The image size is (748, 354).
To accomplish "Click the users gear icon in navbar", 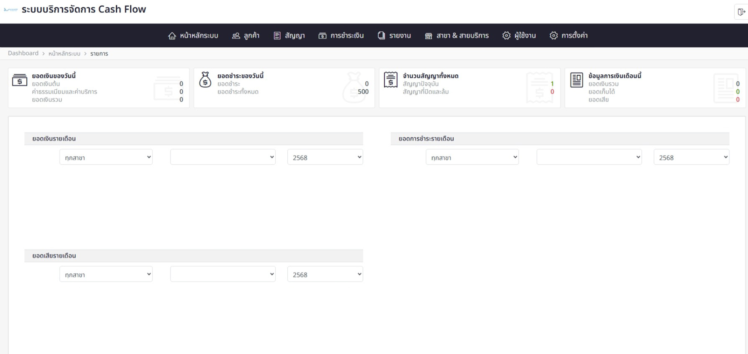I will [x=506, y=36].
